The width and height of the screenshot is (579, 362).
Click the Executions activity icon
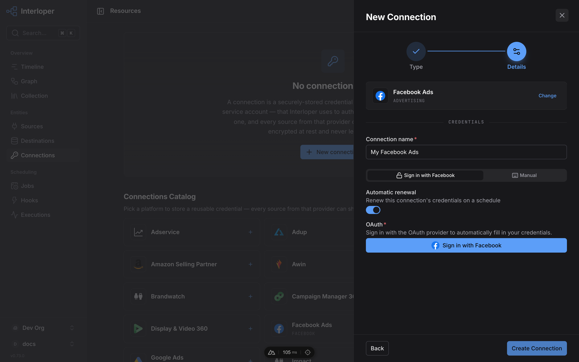[14, 215]
